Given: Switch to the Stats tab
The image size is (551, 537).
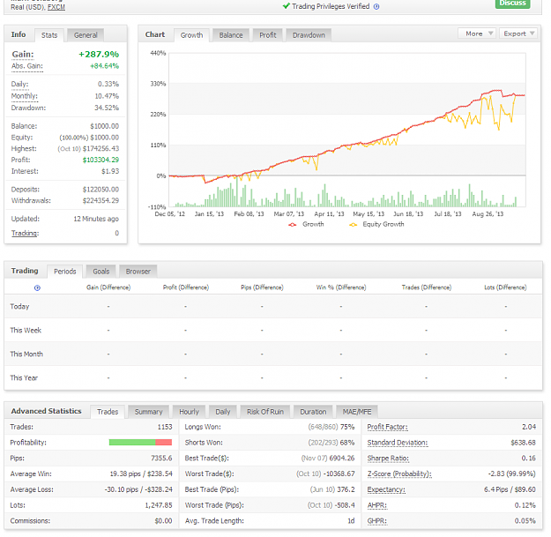Looking at the screenshot, I should click(x=49, y=35).
